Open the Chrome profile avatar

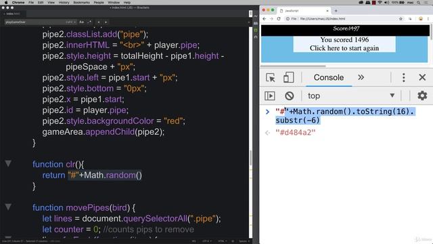tap(421, 19)
